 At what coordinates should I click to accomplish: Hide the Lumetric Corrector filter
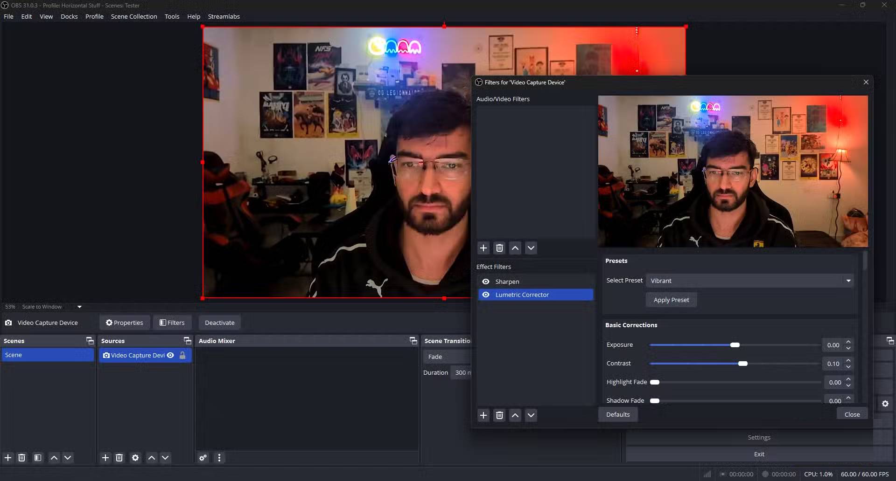coord(486,295)
